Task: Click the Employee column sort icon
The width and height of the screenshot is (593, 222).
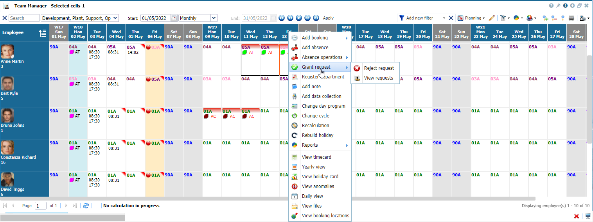Action: click(x=43, y=33)
